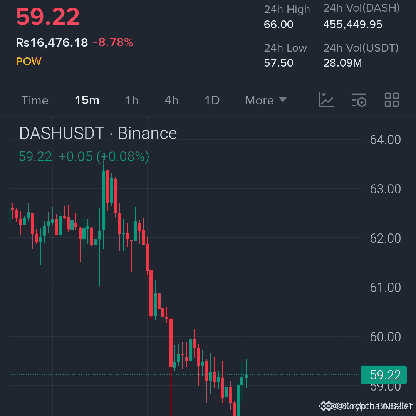Click the 24h Vol(USDT) 28.09M figure
The width and height of the screenshot is (416, 416).
342,62
